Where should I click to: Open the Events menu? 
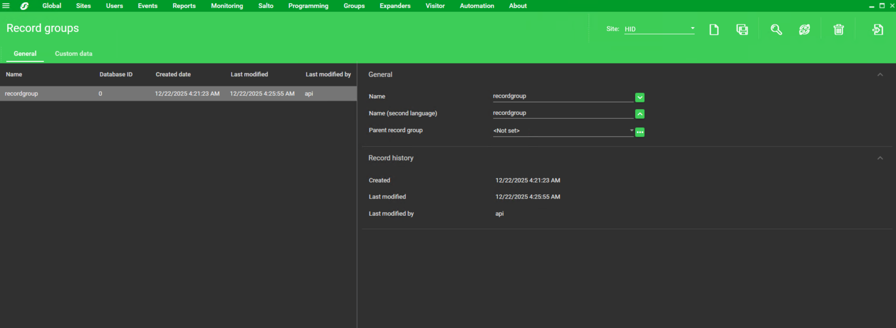click(148, 6)
